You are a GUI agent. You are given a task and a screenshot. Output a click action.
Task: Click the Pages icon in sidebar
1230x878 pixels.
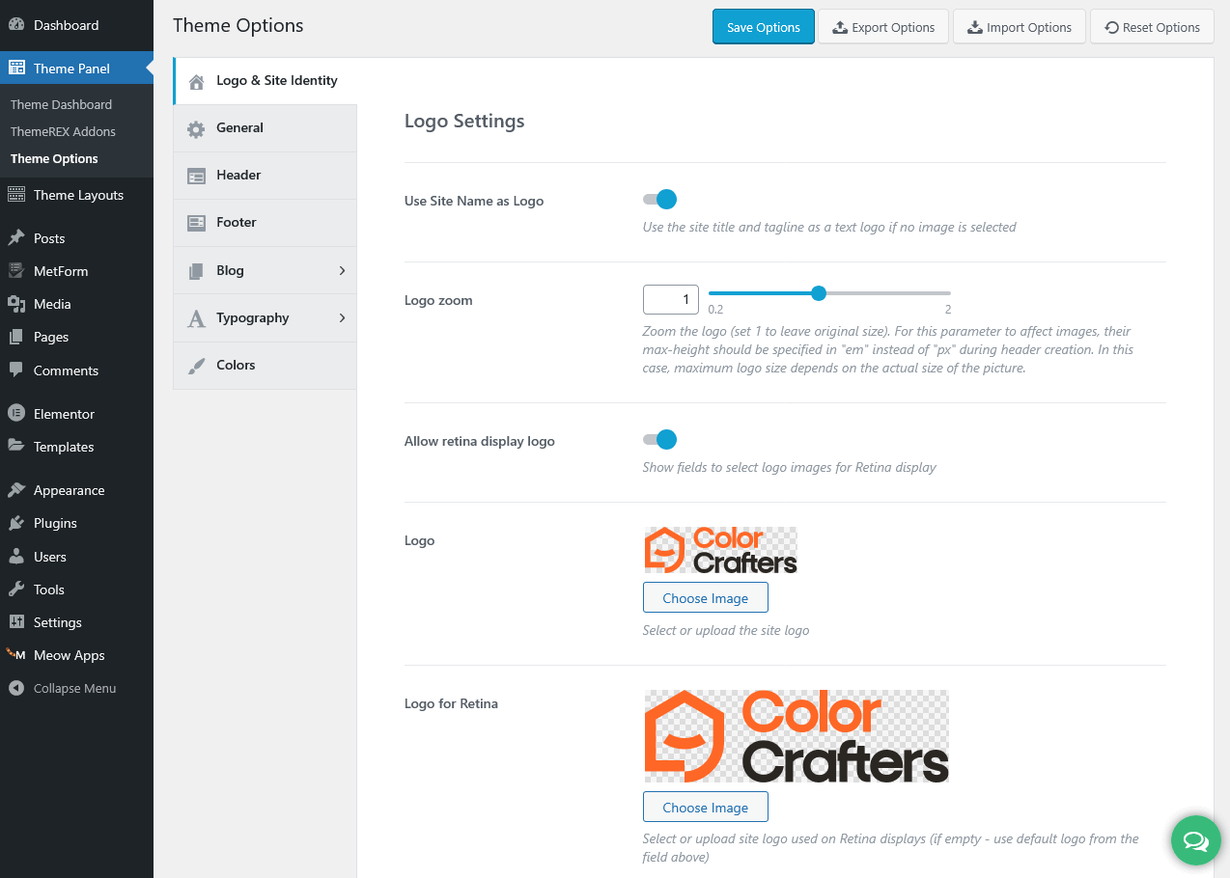coord(16,337)
